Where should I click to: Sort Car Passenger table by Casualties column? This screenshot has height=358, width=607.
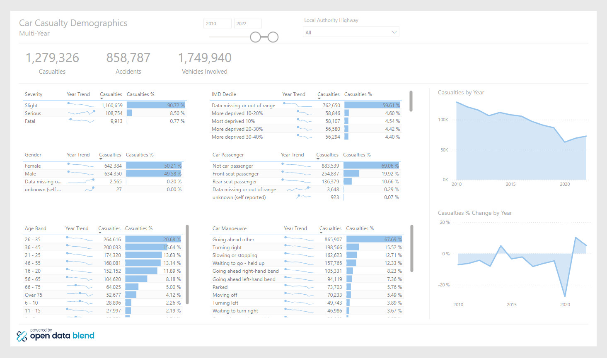pyautogui.click(x=327, y=155)
